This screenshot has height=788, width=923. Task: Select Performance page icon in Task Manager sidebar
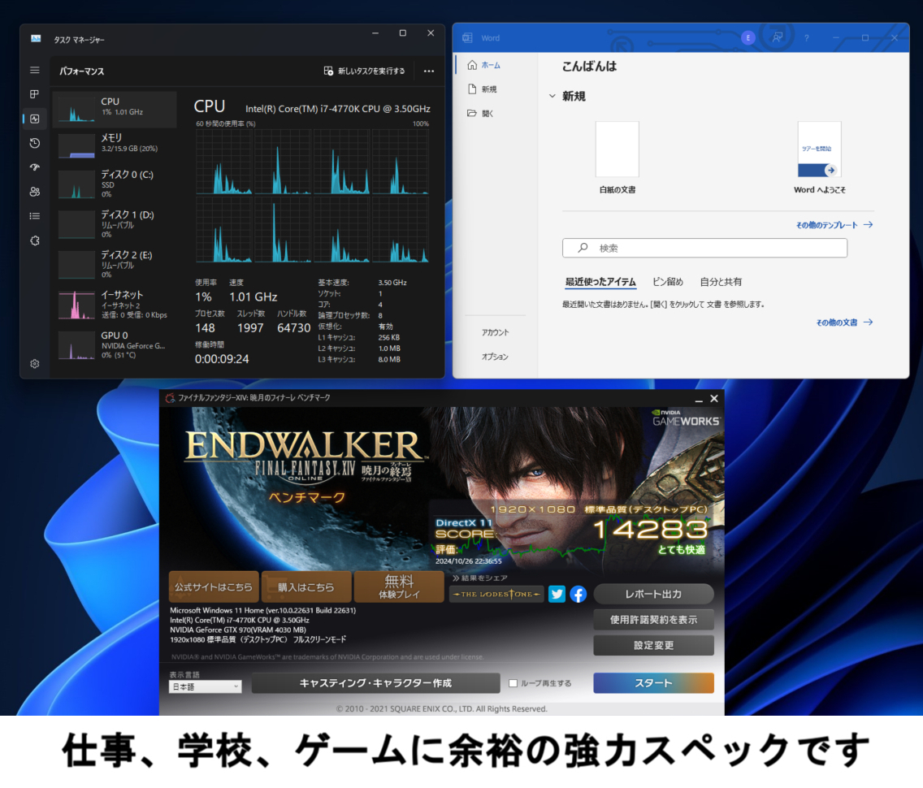pos(35,119)
